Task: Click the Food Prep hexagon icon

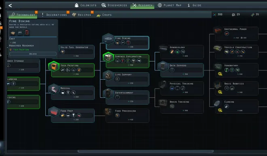Action: click(54, 112)
